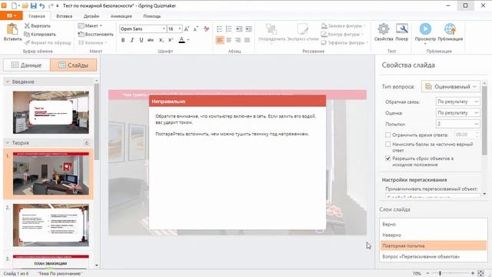
Task: Click the Неправильно feedback title text
Action: [x=168, y=102]
